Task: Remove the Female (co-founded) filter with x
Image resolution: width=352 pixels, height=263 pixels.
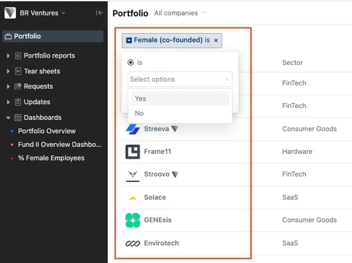Action: pyautogui.click(x=216, y=40)
